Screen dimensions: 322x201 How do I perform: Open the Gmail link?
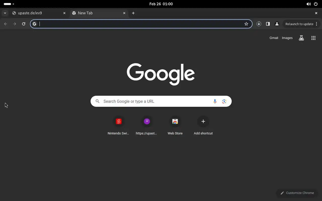274,38
